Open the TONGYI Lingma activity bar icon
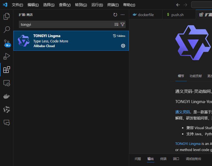This screenshot has width=212, height=166. 6,109
